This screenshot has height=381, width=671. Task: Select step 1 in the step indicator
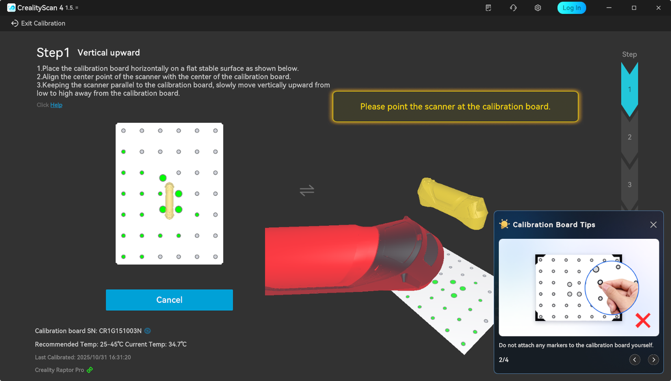(630, 89)
